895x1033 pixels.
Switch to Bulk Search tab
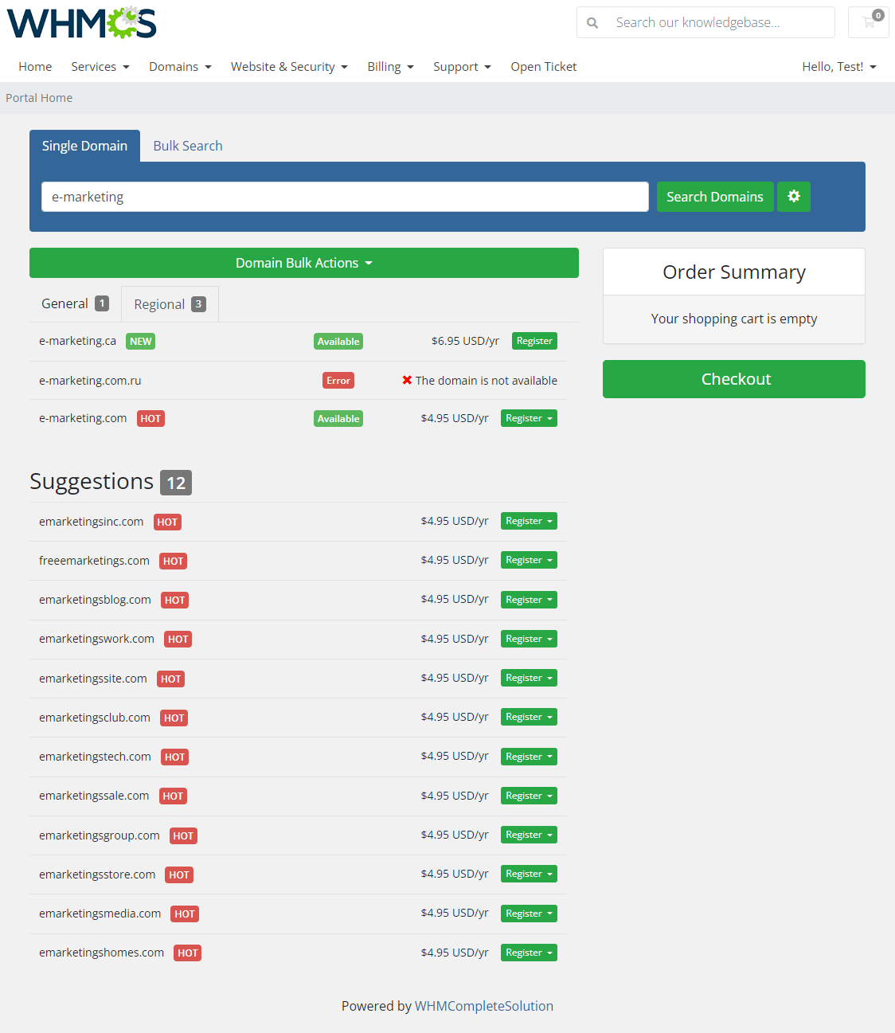(x=188, y=146)
